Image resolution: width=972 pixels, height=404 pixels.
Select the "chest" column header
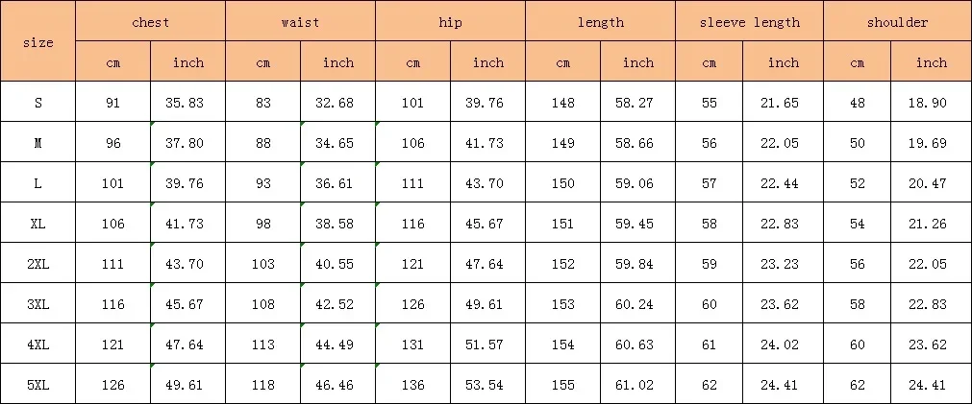150,22
